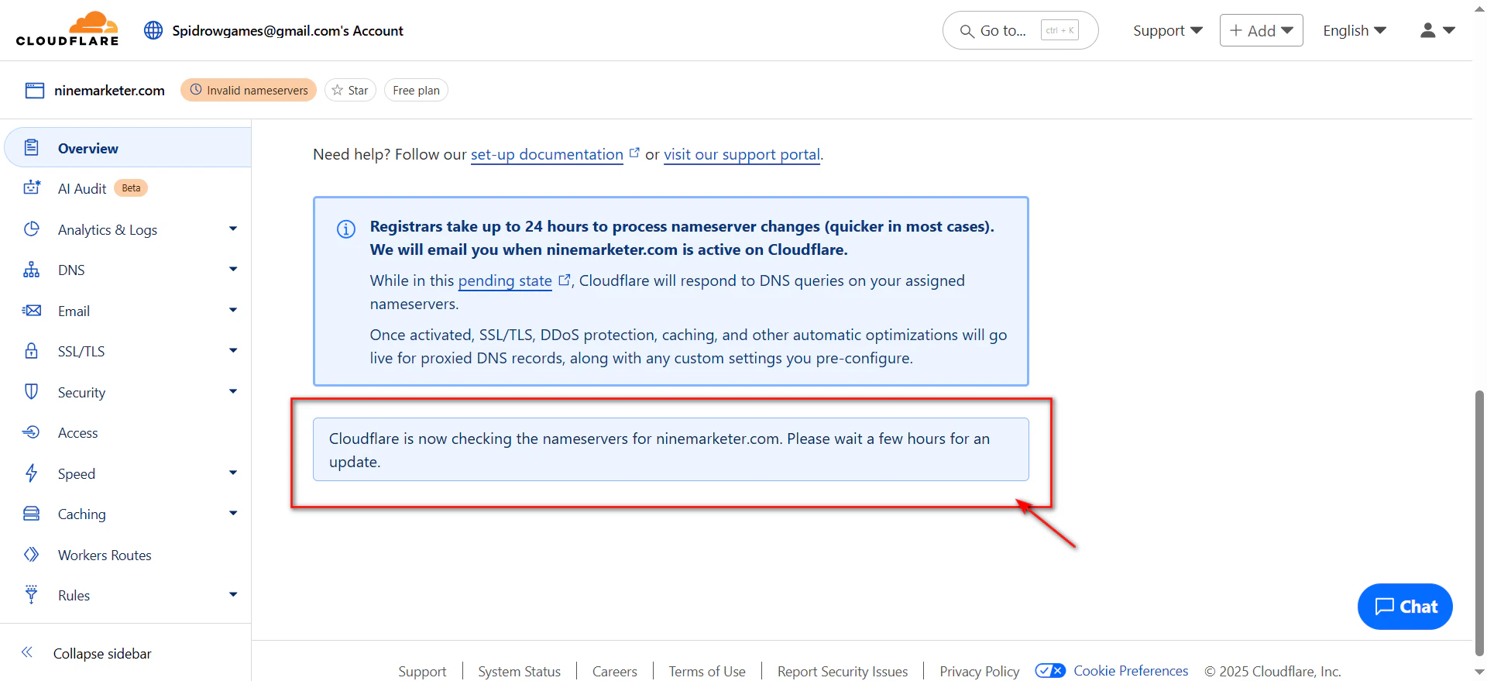Screen dimensions: 1487x681
Task: Click the AI Audit robot icon
Action: (x=32, y=187)
